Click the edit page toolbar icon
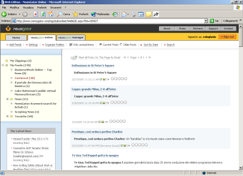This screenshot has height=176, width=243. [141, 14]
